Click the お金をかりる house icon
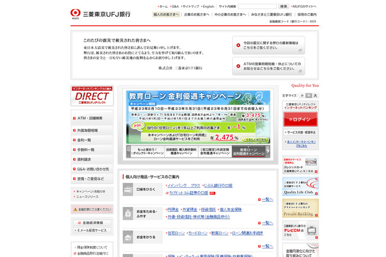This screenshot has width=386, height=257. click(x=128, y=237)
